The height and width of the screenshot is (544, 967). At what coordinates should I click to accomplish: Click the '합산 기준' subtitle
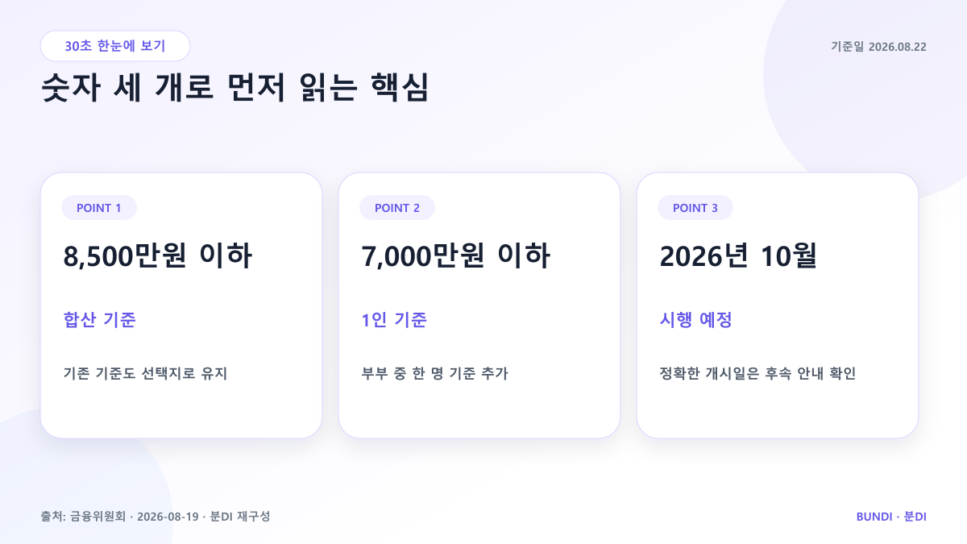pos(100,320)
